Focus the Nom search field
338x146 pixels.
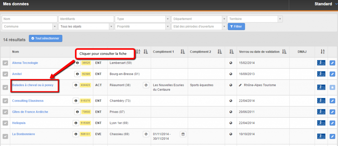click(x=30, y=19)
